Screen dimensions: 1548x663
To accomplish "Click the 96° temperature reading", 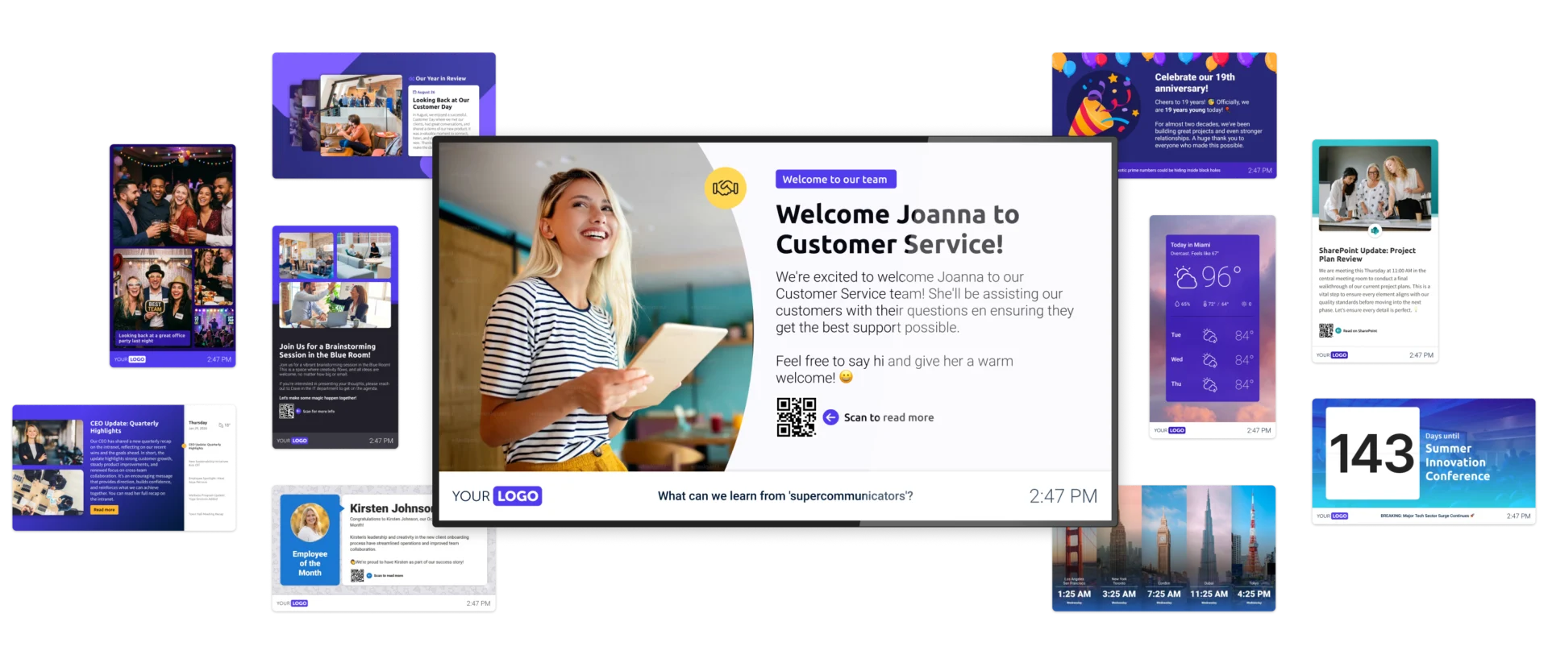I will pos(1221,277).
